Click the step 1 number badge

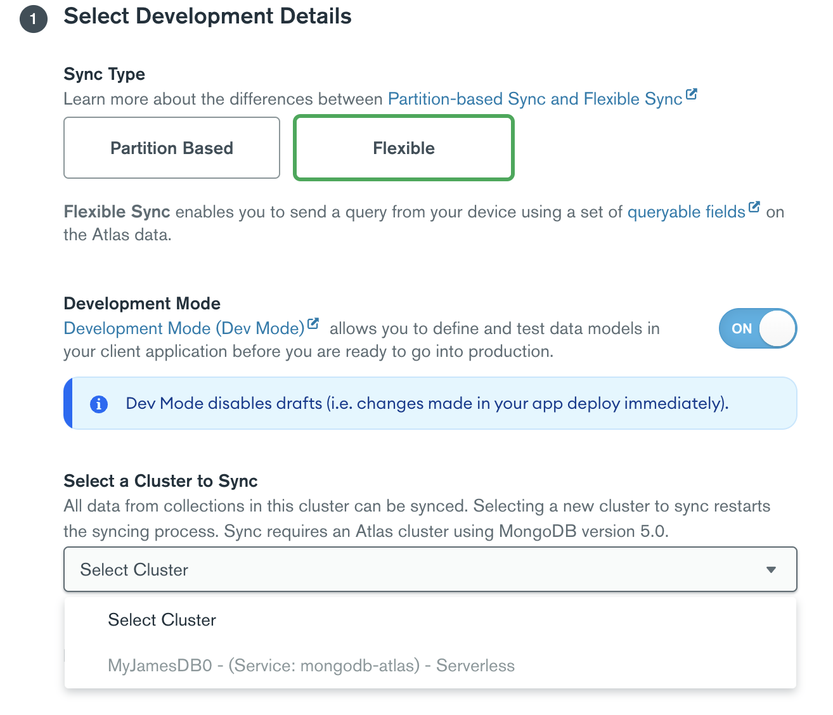pyautogui.click(x=34, y=19)
